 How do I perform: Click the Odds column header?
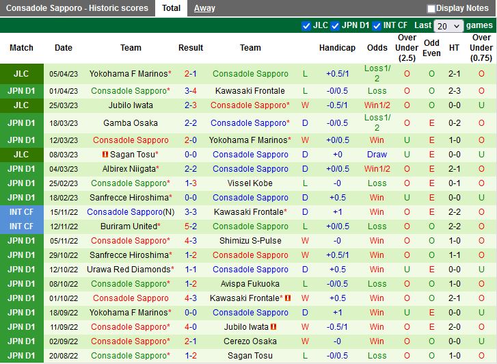377,48
